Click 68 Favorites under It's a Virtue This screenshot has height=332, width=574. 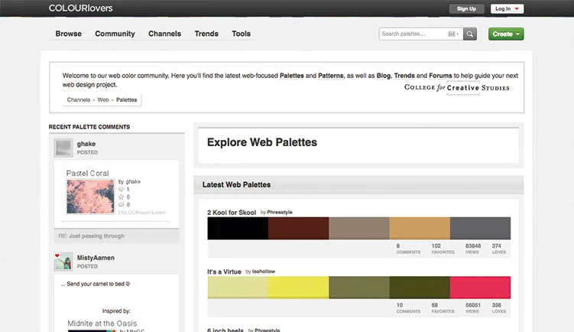click(x=443, y=308)
